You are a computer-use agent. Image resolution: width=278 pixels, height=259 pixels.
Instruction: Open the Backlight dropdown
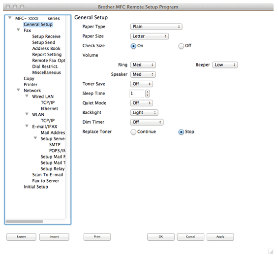[144, 113]
